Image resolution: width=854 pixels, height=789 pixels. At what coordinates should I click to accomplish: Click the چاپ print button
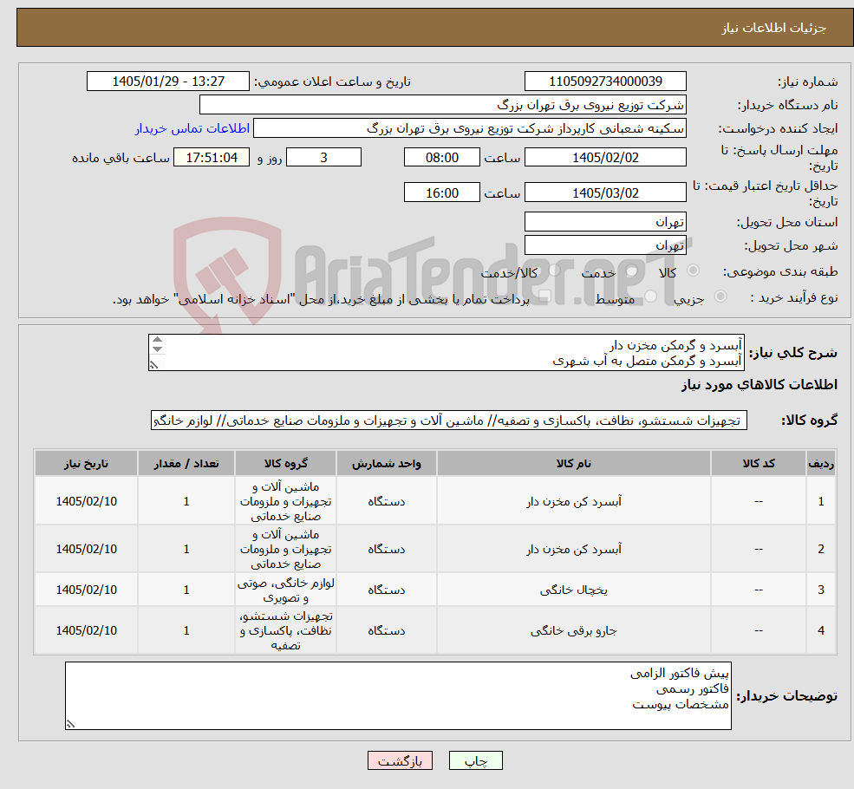(475, 760)
